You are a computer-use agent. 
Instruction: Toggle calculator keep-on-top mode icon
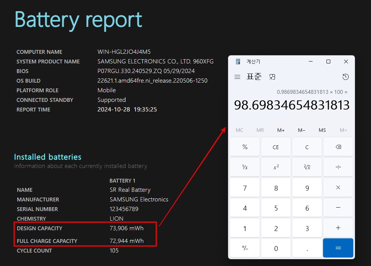tap(272, 77)
